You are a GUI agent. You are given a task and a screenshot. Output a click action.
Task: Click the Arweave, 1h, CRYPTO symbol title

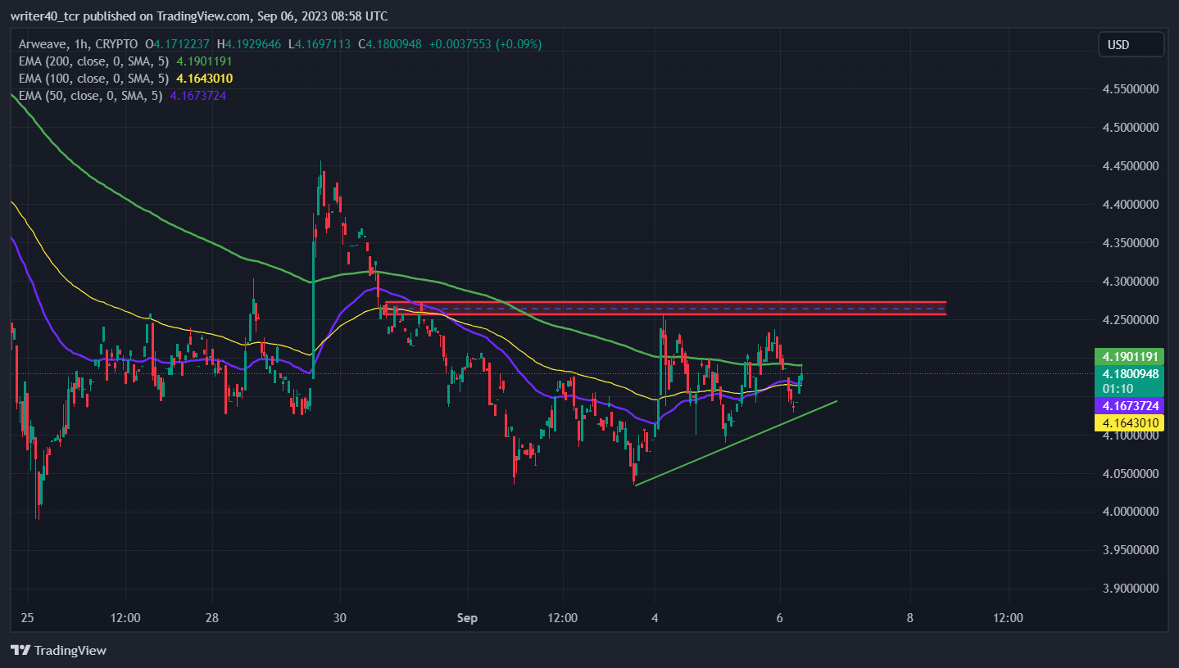click(79, 43)
